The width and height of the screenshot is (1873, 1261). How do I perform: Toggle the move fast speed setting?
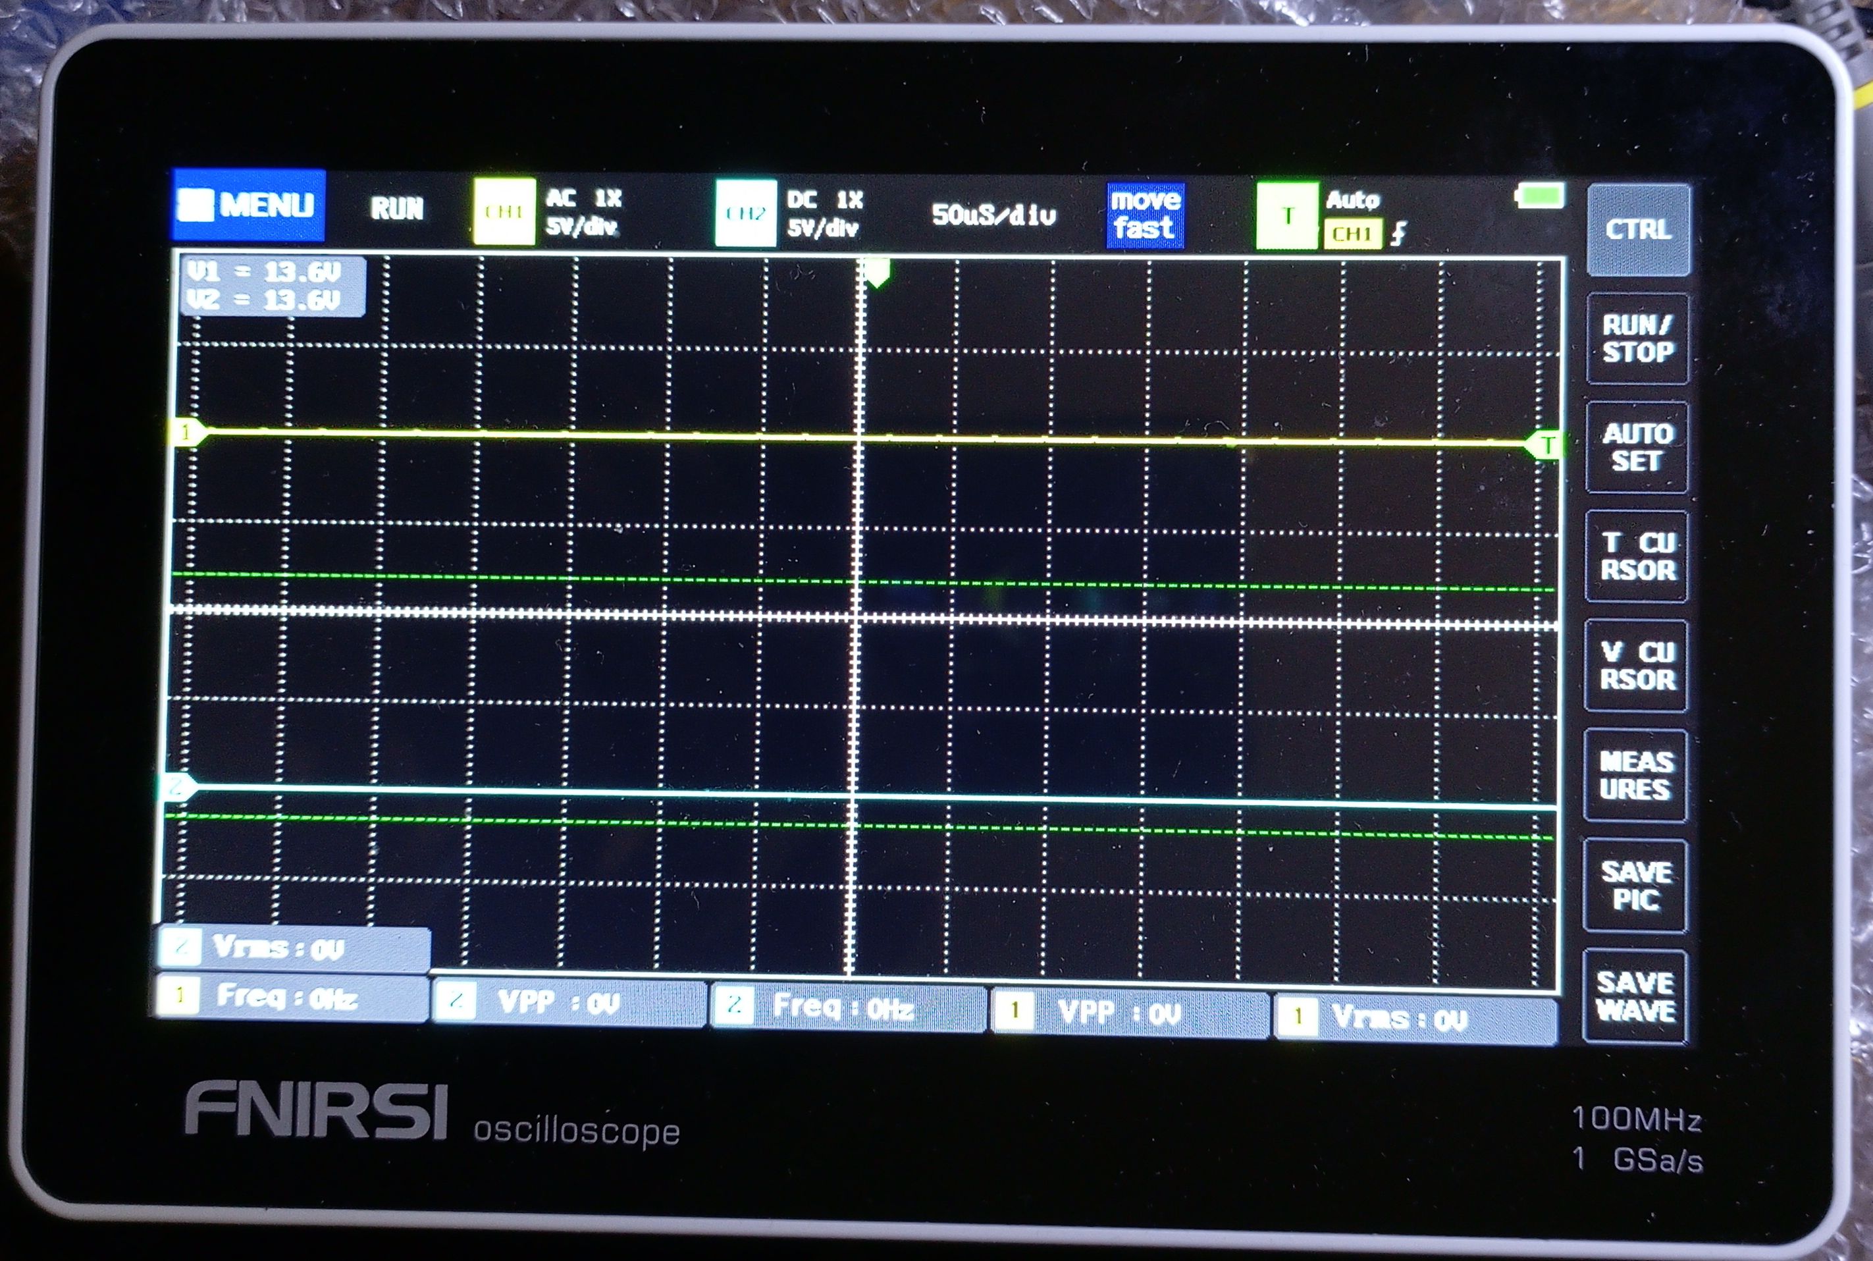[x=1144, y=215]
